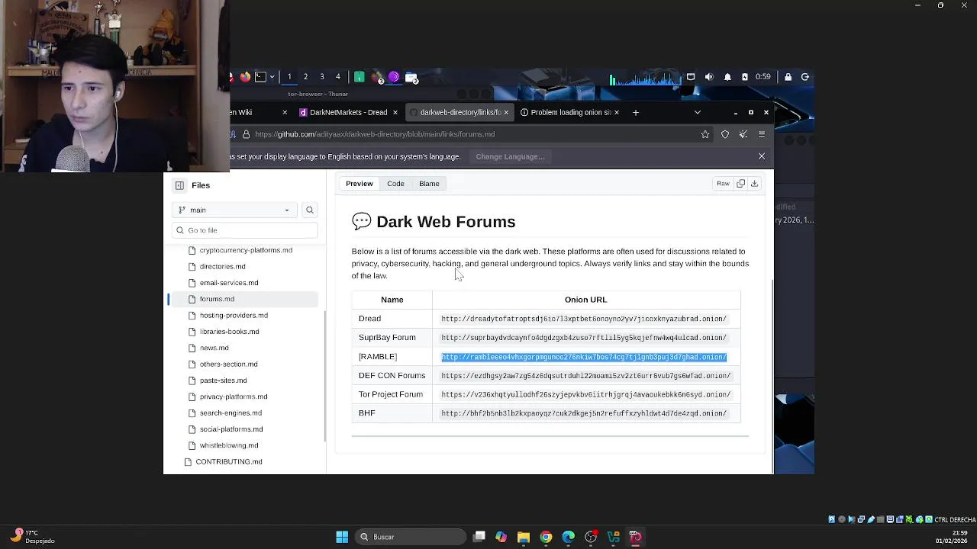Switch to the Code view tab

coord(395,184)
